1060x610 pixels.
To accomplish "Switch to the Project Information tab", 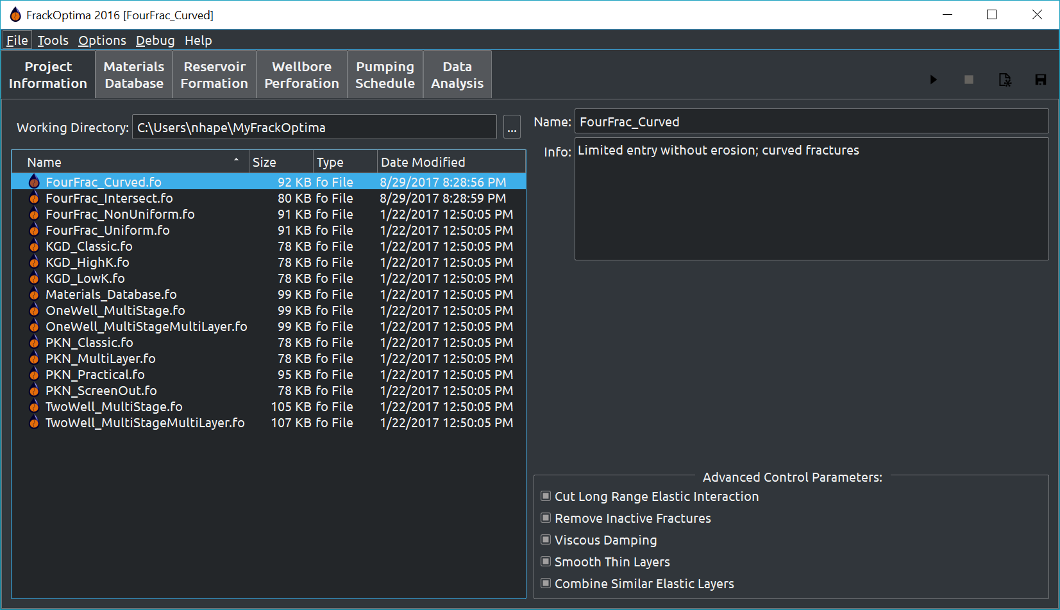I will click(x=48, y=75).
